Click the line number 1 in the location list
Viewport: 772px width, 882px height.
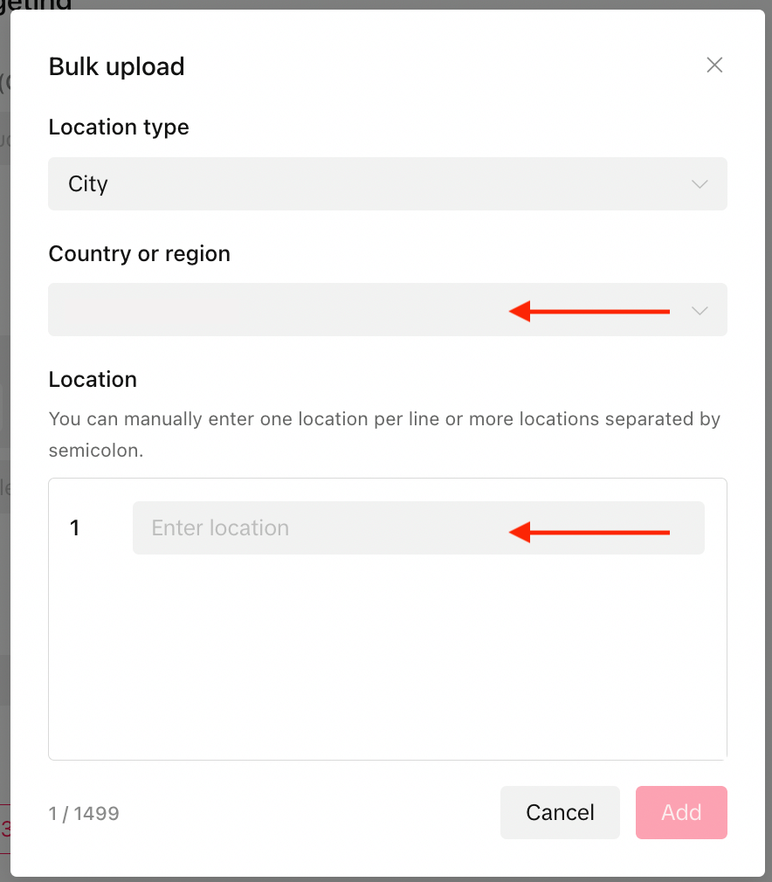click(x=75, y=527)
